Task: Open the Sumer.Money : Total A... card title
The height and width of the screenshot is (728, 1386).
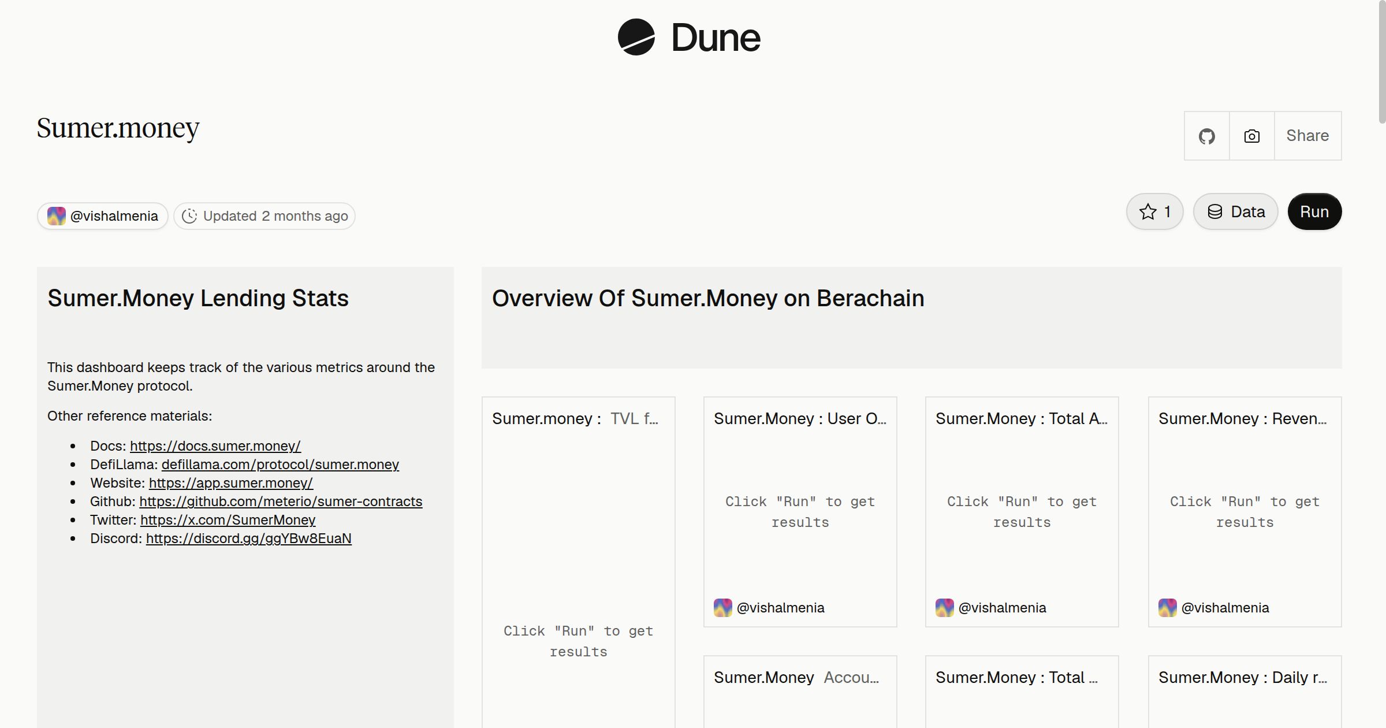Action: [1022, 418]
